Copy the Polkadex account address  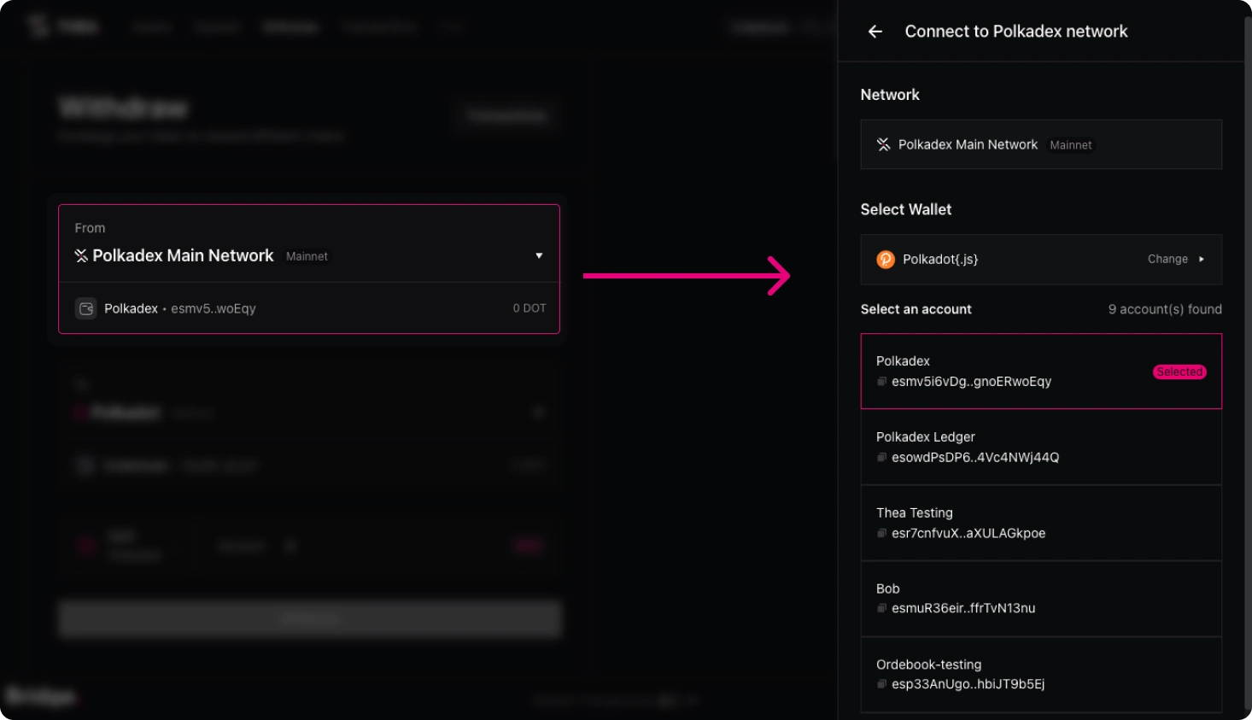point(881,382)
